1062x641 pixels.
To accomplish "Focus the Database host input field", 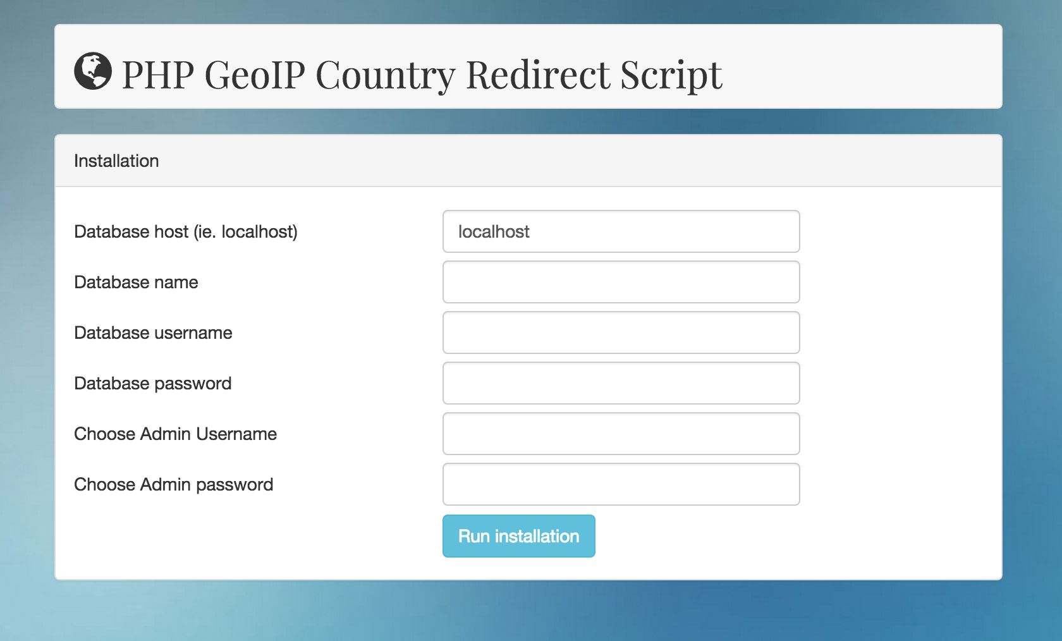I will click(621, 231).
